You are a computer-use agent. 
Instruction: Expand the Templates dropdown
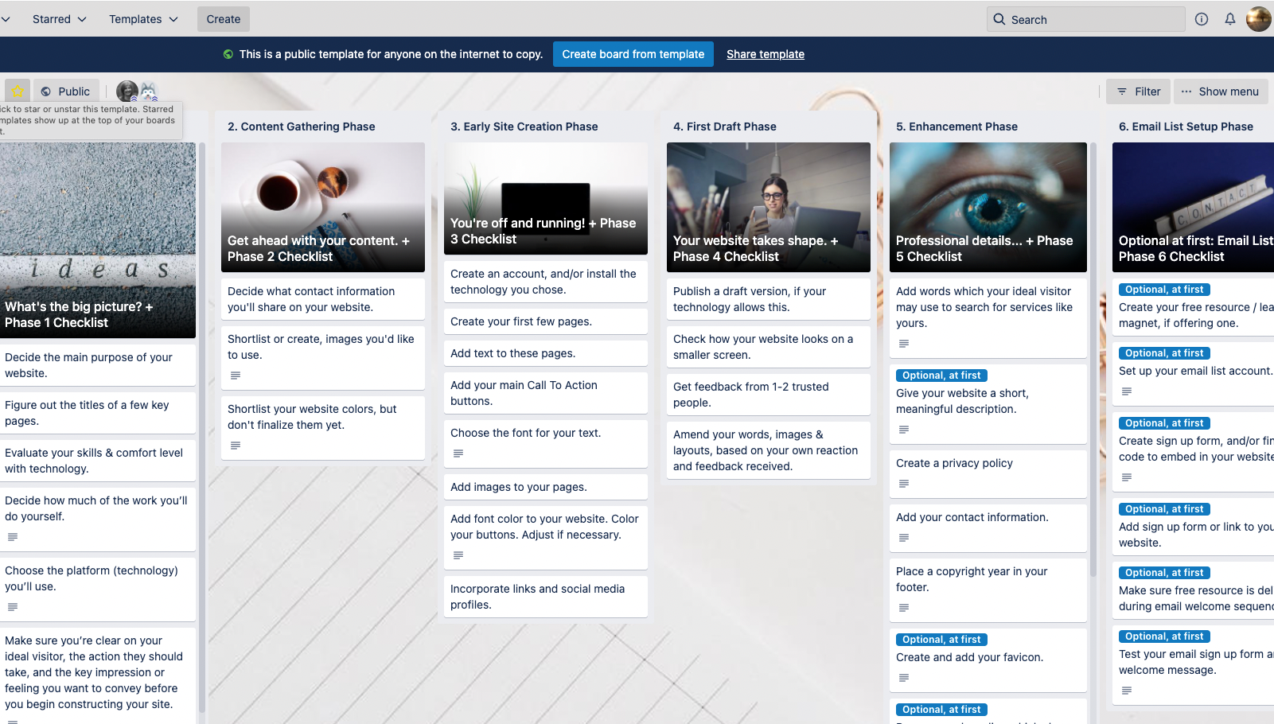click(x=143, y=19)
